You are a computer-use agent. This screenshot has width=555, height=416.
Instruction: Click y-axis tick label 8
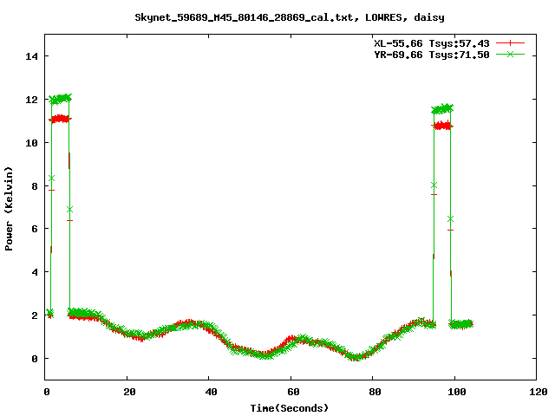[x=35, y=186]
